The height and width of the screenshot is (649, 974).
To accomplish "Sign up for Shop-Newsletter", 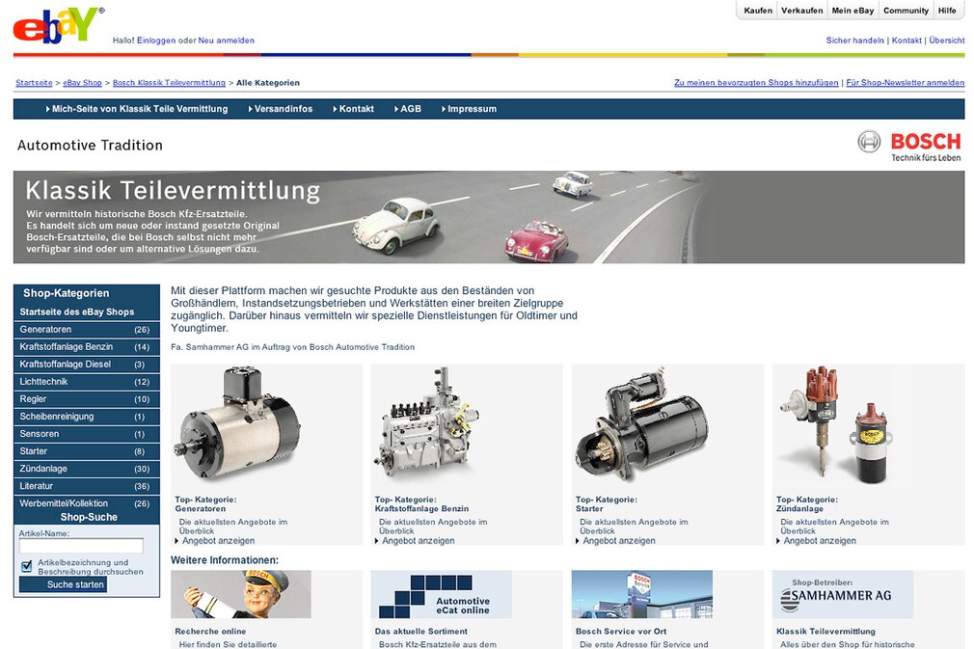I will pyautogui.click(x=906, y=83).
